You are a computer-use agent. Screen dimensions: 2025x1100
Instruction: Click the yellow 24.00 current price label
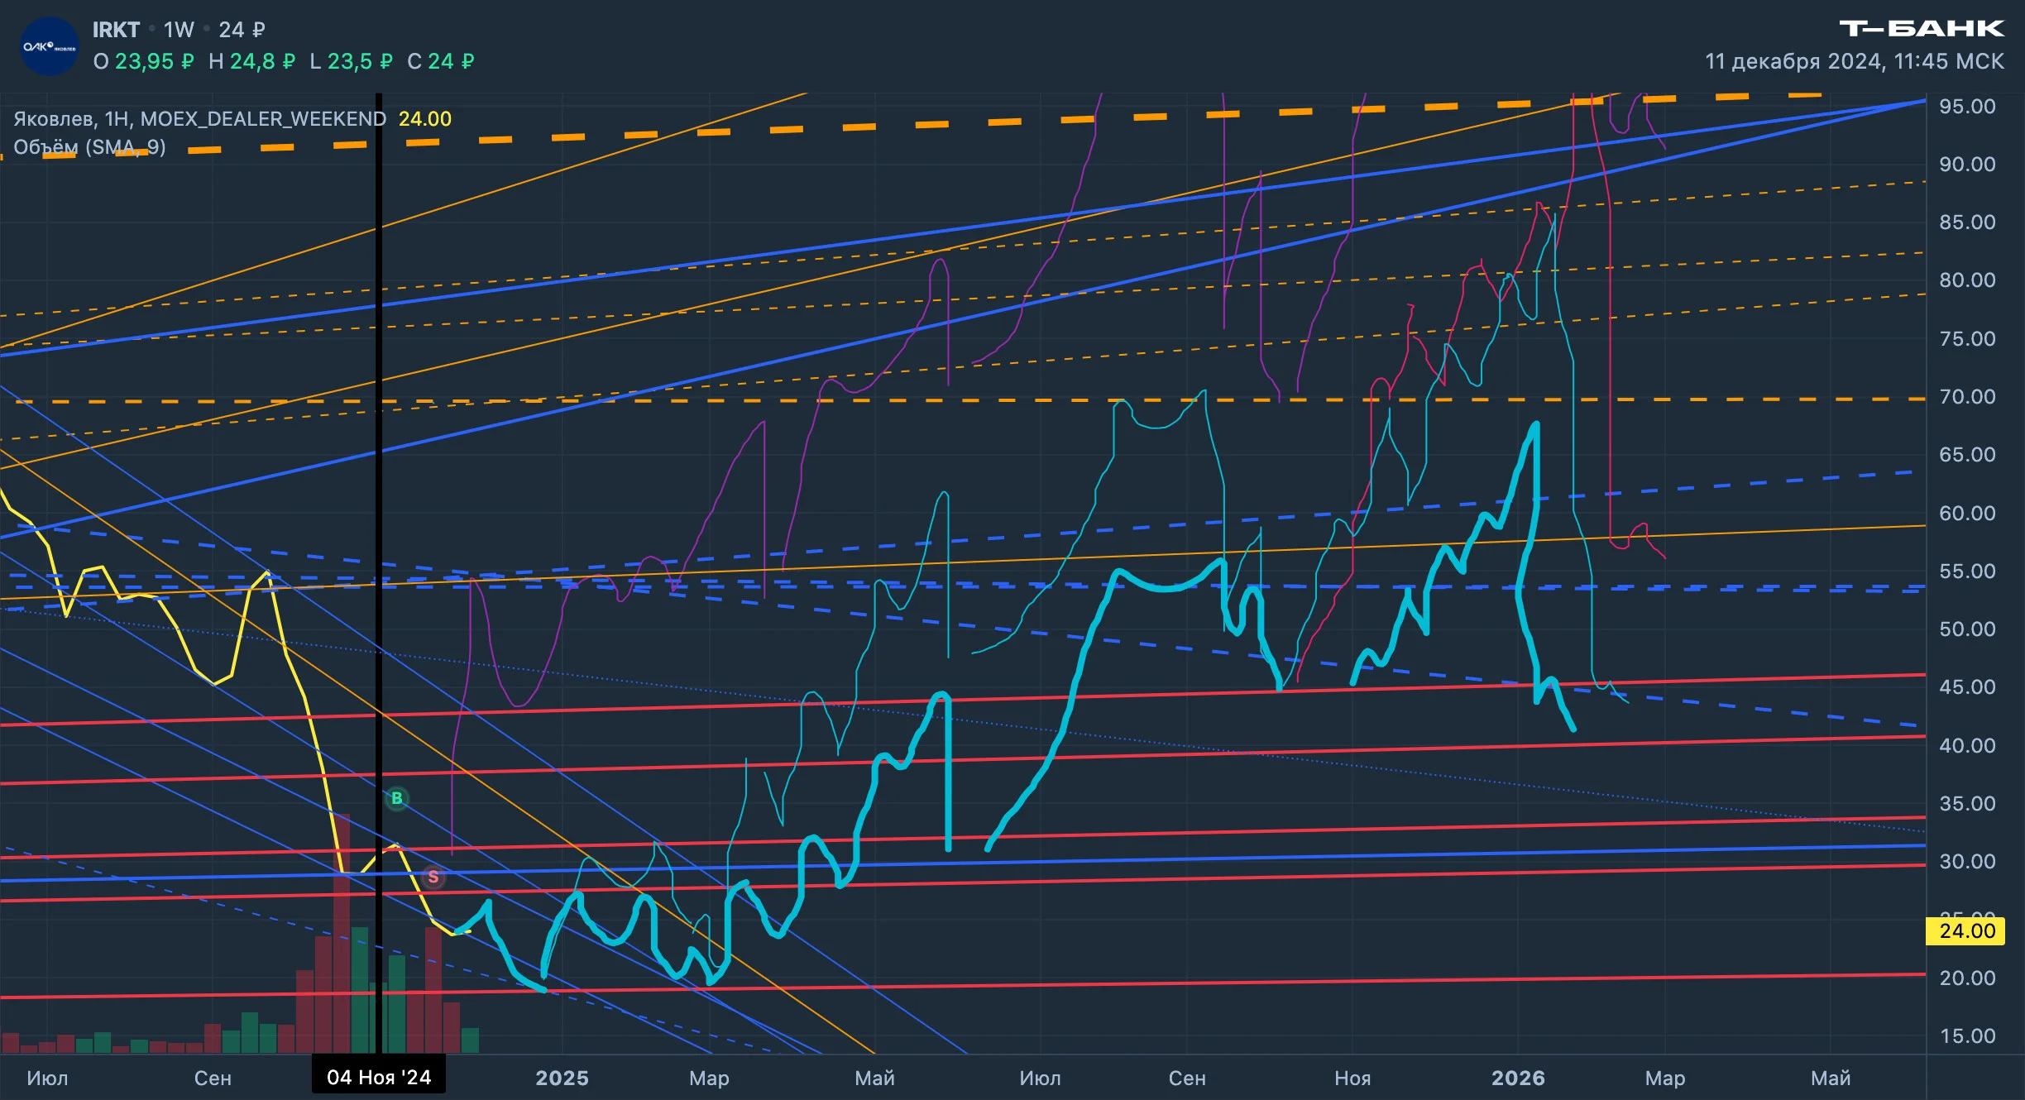click(1965, 930)
